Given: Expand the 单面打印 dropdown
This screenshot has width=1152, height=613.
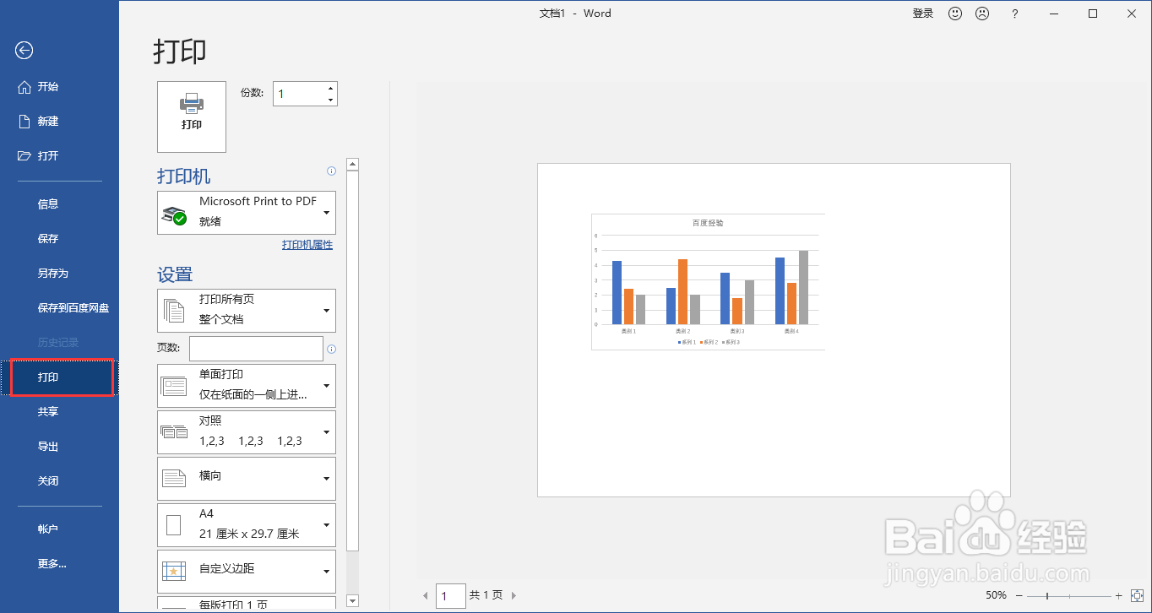Looking at the screenshot, I should 327,386.
